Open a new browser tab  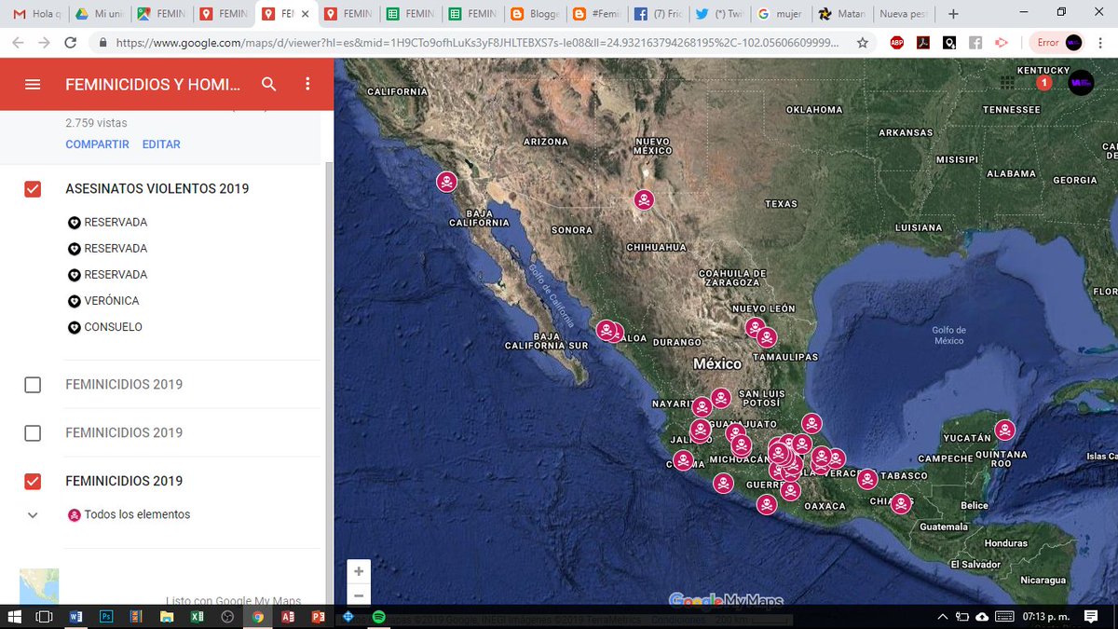952,14
